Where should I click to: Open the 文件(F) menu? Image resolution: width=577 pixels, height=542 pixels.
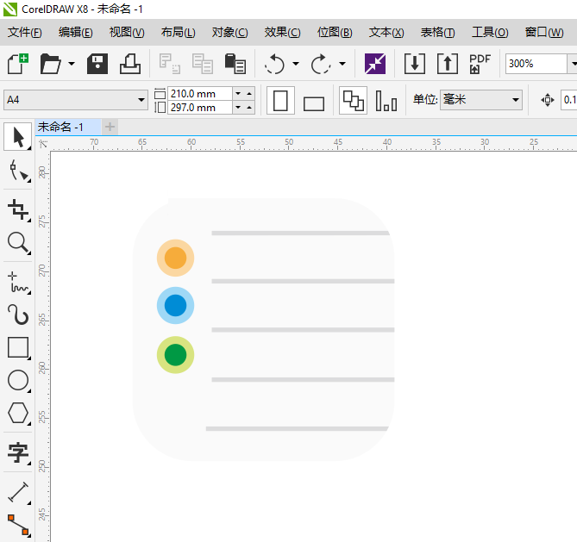pyautogui.click(x=25, y=33)
